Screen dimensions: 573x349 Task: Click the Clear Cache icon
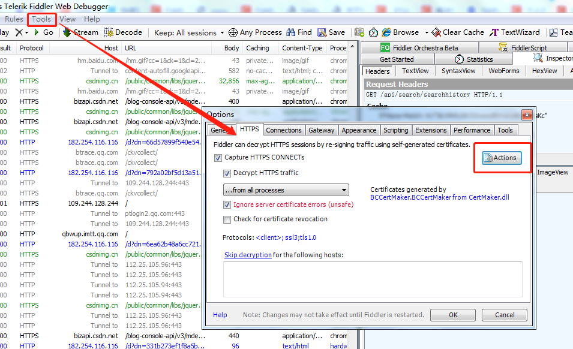(436, 32)
